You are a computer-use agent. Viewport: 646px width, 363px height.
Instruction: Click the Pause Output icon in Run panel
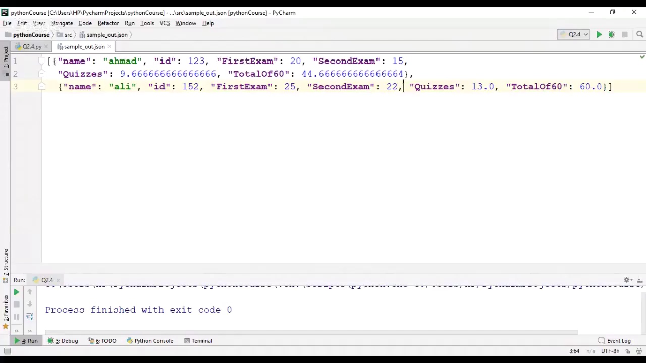[x=16, y=317]
